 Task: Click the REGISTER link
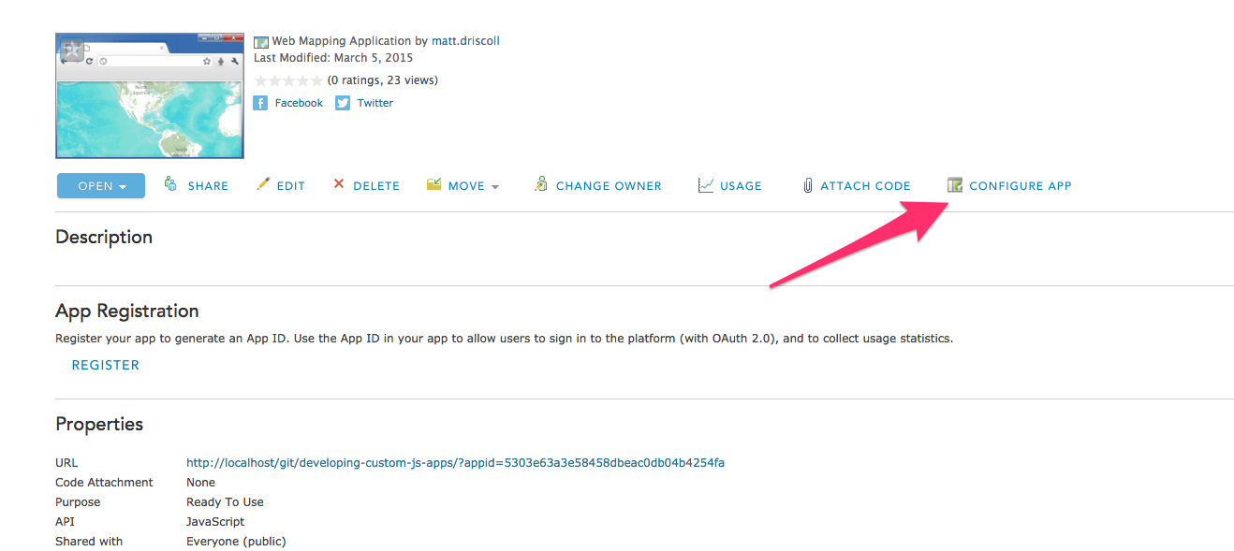106,365
